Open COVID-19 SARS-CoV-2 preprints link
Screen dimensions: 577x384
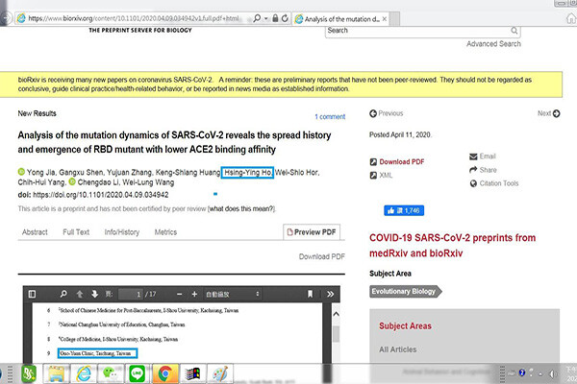point(453,246)
